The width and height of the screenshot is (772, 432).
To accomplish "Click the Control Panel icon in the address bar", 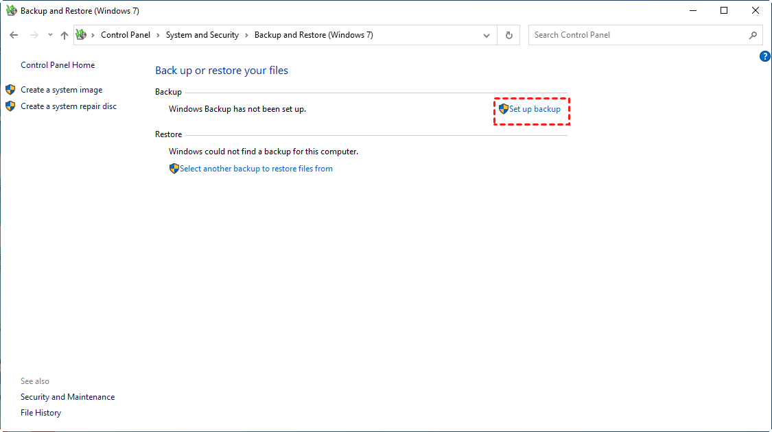I will 80,34.
